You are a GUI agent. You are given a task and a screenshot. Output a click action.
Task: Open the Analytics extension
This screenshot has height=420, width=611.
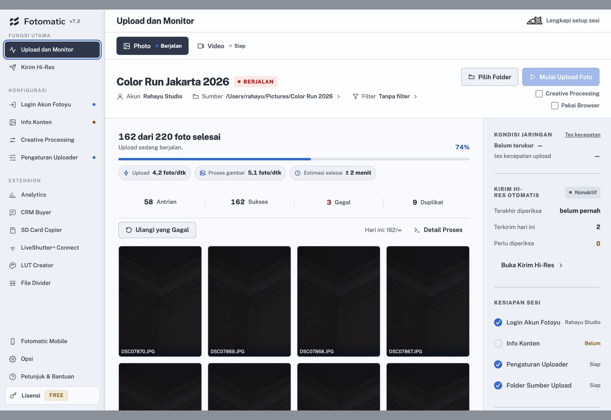pos(52,195)
